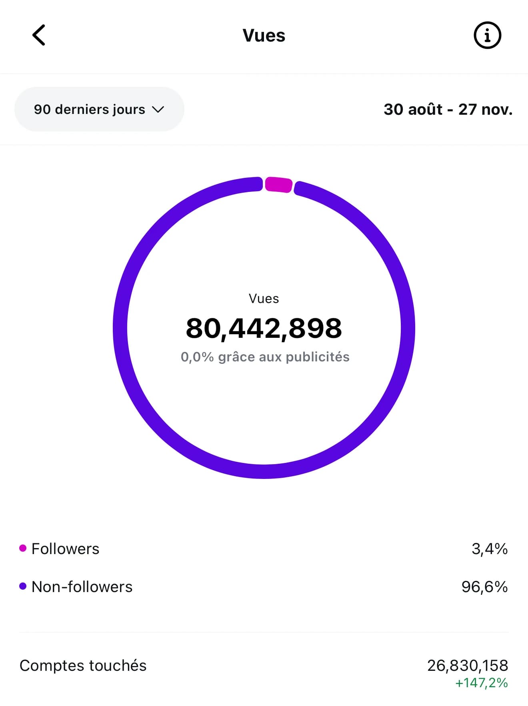Click the purple dot next to Non-followers

click(23, 586)
